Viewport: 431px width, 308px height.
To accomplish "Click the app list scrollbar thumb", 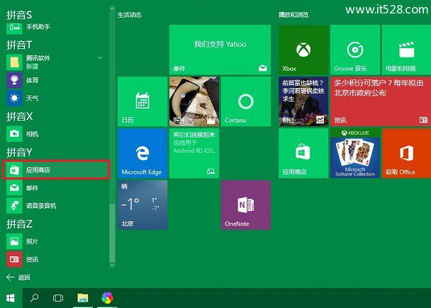I will (x=112, y=233).
